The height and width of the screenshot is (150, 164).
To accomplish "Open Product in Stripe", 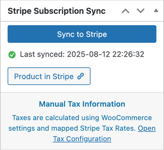I will pyautogui.click(x=49, y=76).
